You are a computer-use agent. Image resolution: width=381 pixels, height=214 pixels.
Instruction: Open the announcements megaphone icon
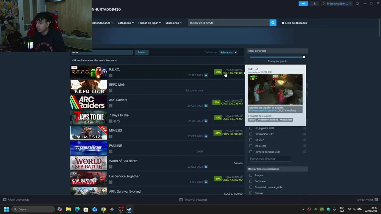pyautogui.click(x=303, y=4)
